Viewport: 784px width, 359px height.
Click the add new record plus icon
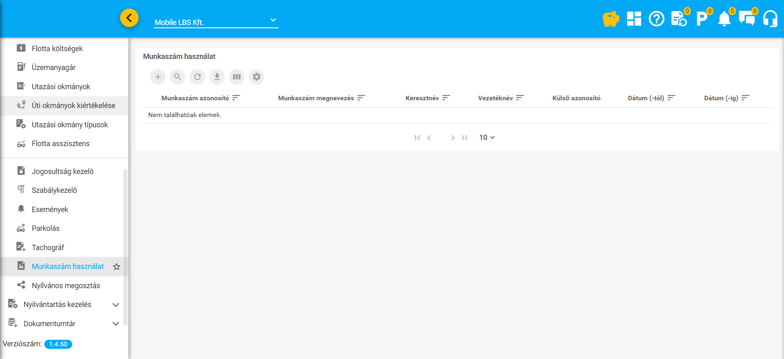pyautogui.click(x=158, y=77)
